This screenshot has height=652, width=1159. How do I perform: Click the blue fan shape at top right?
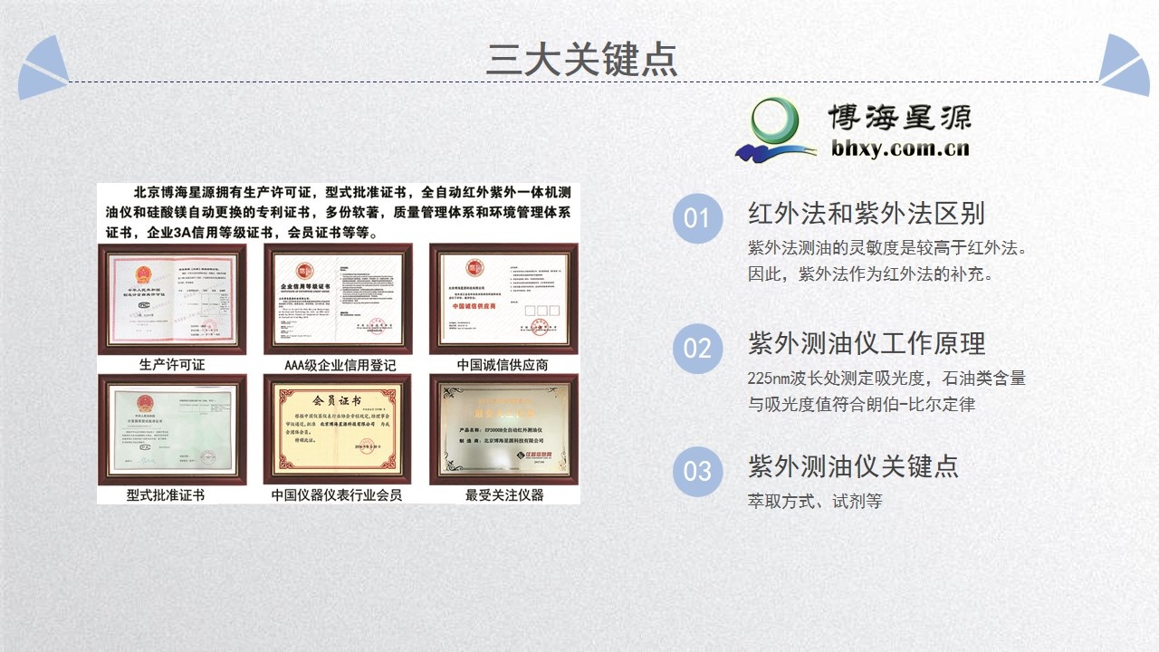click(x=1121, y=67)
